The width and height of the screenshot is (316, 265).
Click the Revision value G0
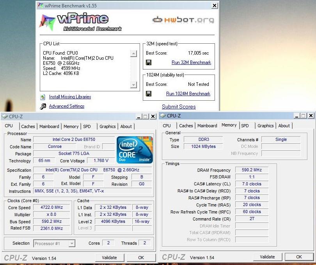[x=142, y=184]
